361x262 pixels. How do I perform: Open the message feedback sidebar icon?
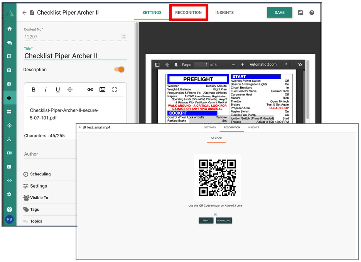[x=9, y=56]
